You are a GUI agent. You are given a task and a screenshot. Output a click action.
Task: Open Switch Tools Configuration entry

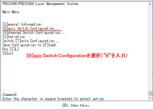[x=31, y=41]
